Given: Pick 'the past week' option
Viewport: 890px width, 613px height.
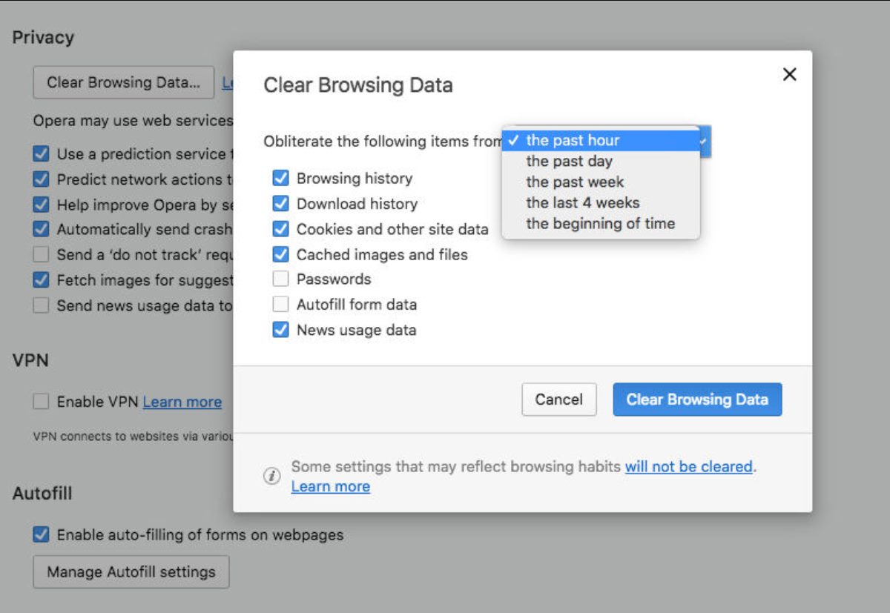Looking at the screenshot, I should (575, 182).
